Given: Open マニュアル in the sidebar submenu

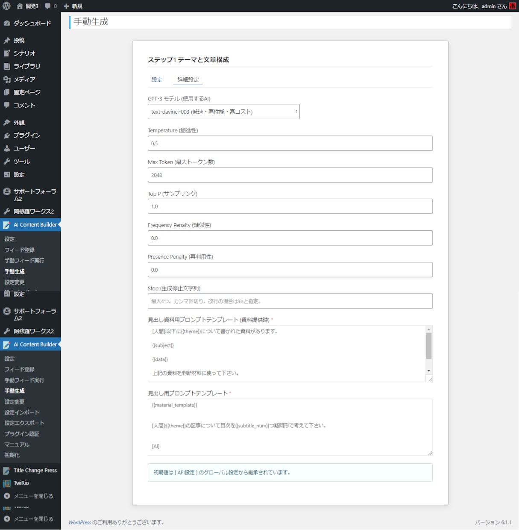Looking at the screenshot, I should 17,445.
